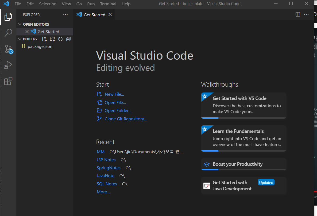
Task: Click the More... recent link
Action: pyautogui.click(x=103, y=192)
